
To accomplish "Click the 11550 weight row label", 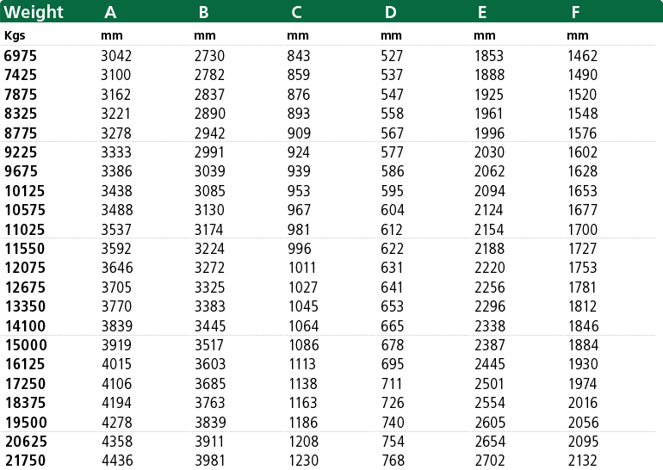I will [24, 249].
